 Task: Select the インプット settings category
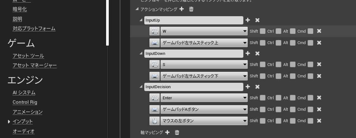point(23,122)
